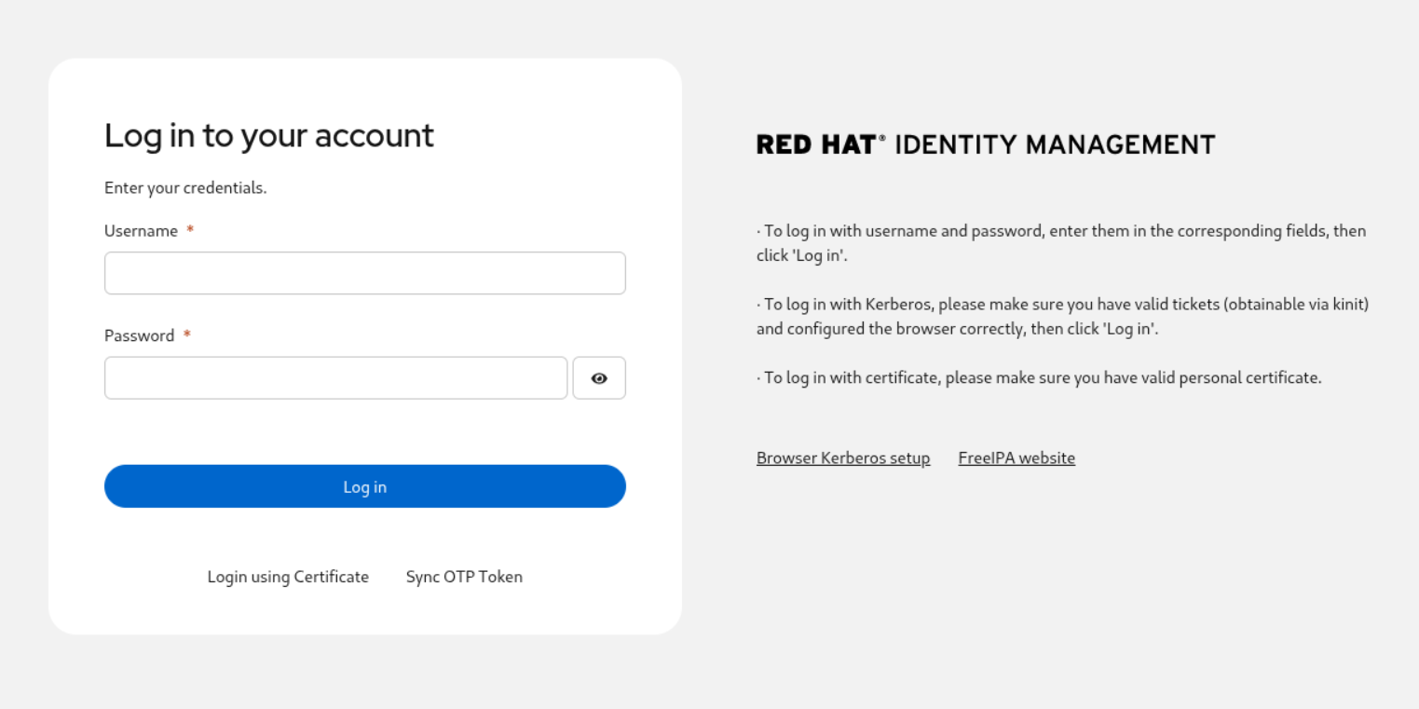
Task: Click the username and password instruction paragraph
Action: [x=1061, y=242]
